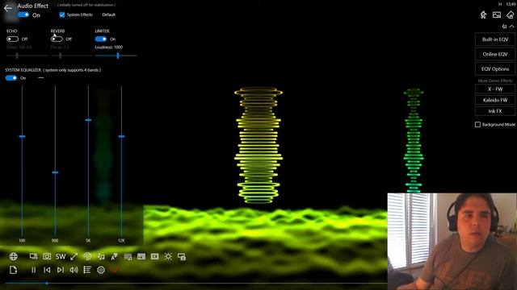Image resolution: width=517 pixels, height=290 pixels.
Task: Turn on the Reverb toggle
Action: pos(57,39)
